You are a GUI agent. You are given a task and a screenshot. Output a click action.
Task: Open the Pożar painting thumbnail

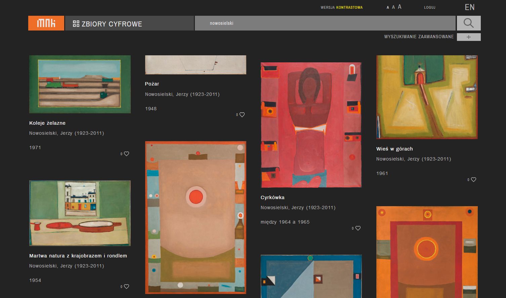click(196, 65)
